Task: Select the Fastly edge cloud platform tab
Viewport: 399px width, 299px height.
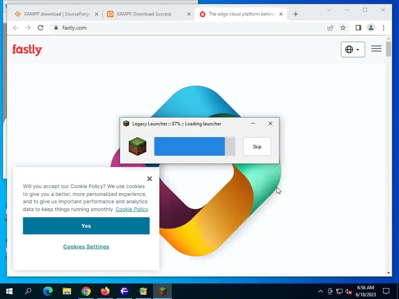Action: [241, 14]
